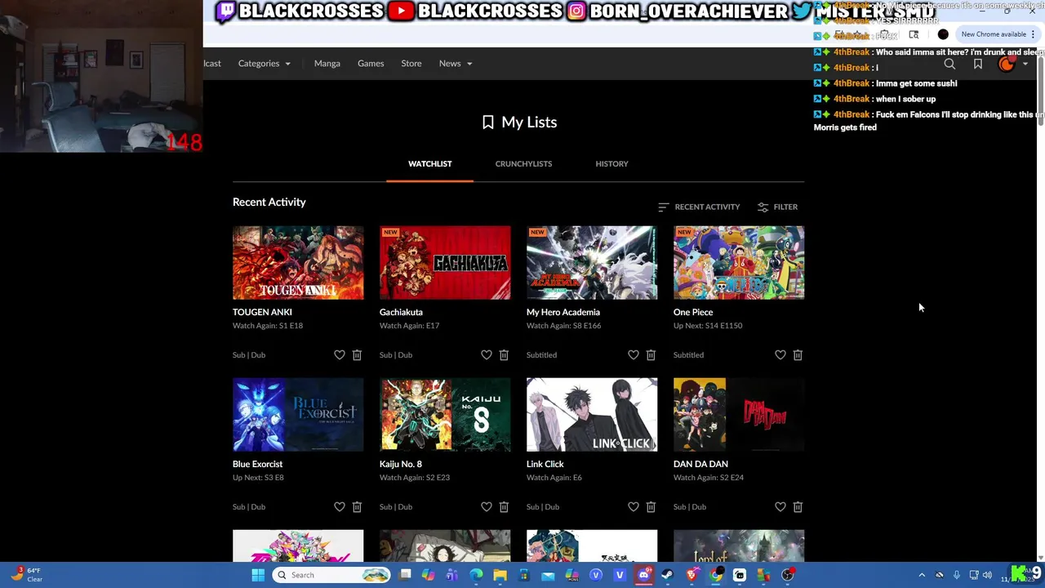Click "Up Next: S14 E1150" text
The width and height of the screenshot is (1045, 588).
pyautogui.click(x=708, y=326)
